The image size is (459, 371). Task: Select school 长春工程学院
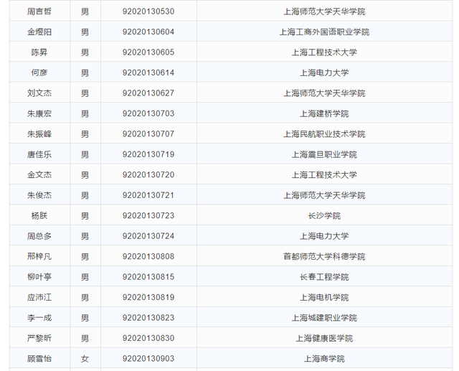tap(324, 277)
